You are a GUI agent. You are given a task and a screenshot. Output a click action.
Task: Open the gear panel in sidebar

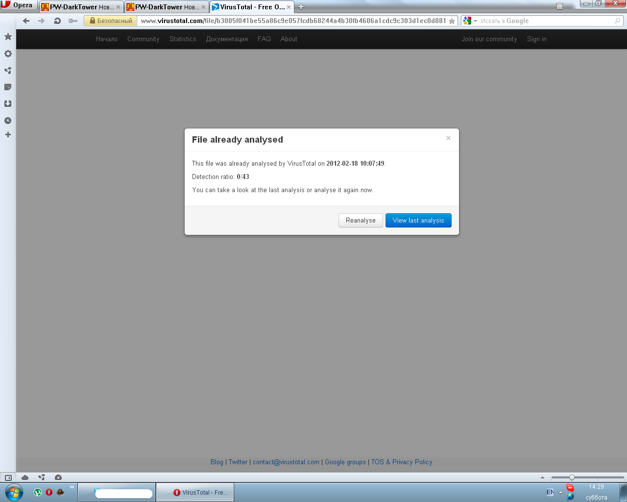8,53
